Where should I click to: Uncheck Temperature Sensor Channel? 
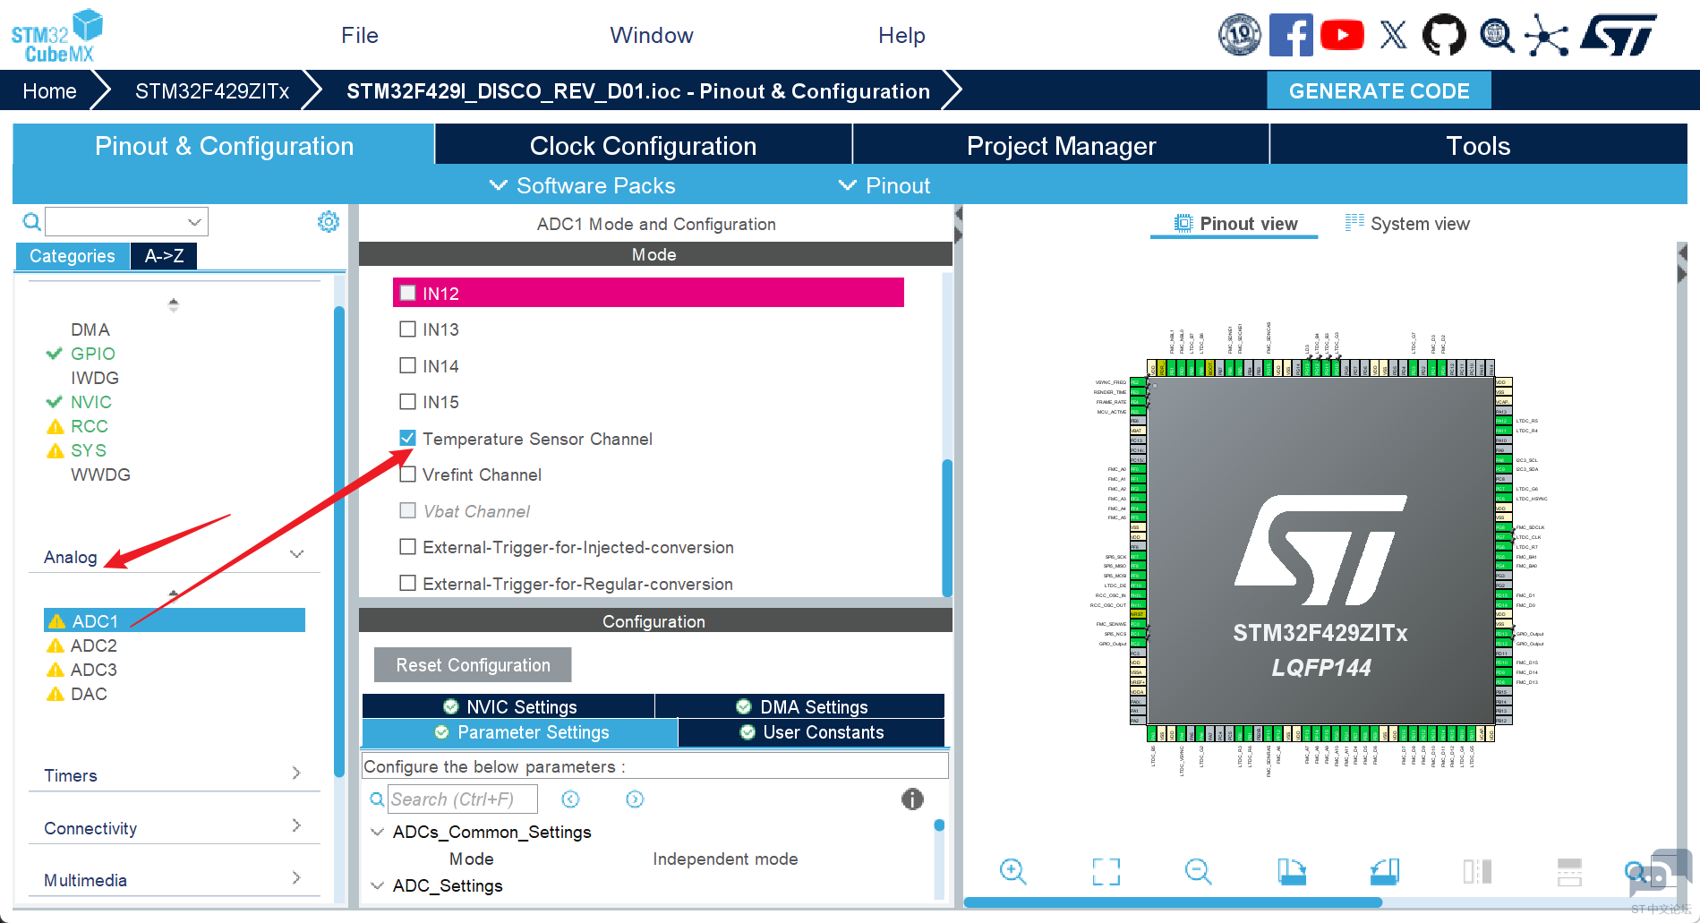pos(407,439)
